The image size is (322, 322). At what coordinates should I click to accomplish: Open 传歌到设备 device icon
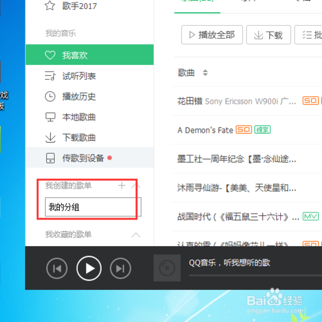50,158
